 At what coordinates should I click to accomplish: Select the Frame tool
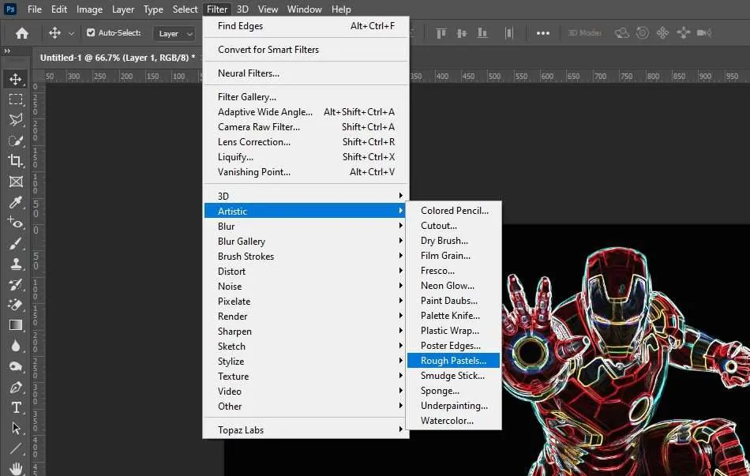pos(16,182)
